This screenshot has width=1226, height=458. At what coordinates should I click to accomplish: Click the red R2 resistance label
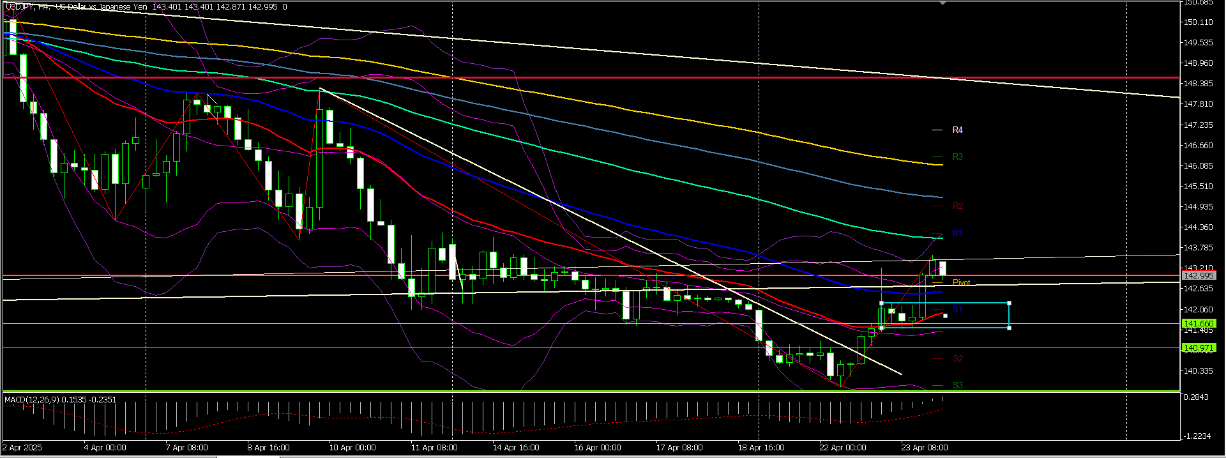[x=957, y=206]
